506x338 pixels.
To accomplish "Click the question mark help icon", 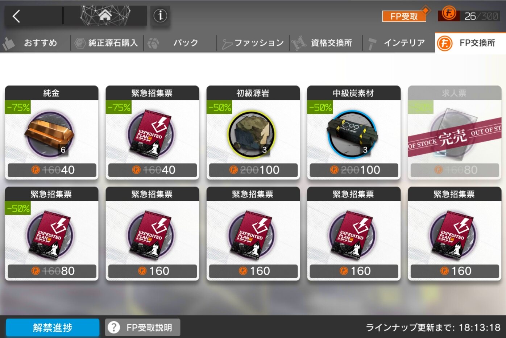I will [x=114, y=327].
